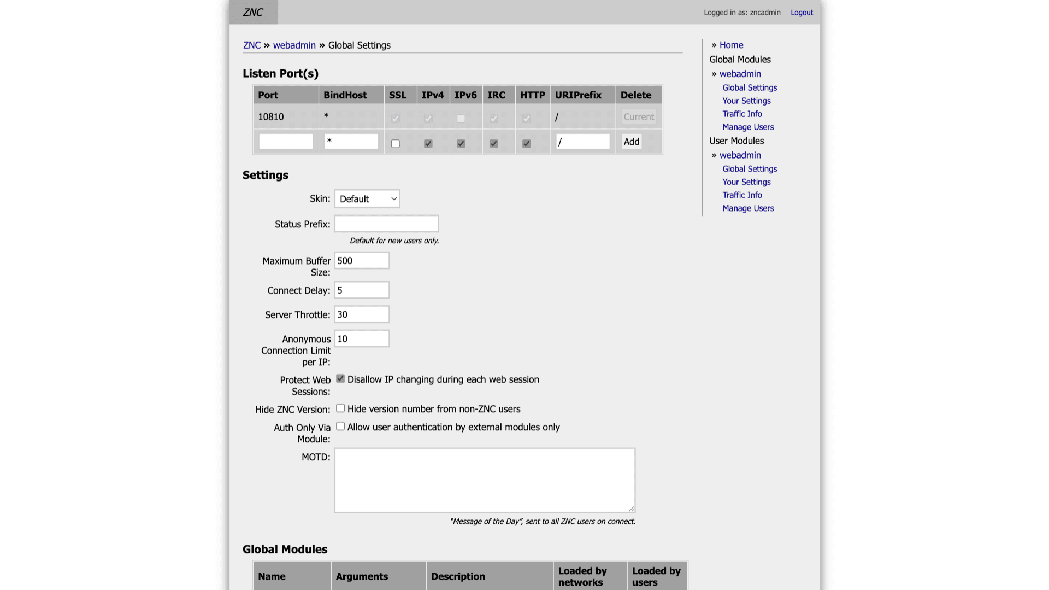Click the Status Prefix text field
The height and width of the screenshot is (590, 1049).
[x=386, y=224]
